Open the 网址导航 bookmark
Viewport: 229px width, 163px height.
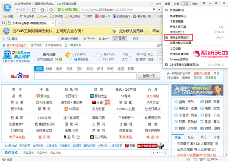click(27, 16)
